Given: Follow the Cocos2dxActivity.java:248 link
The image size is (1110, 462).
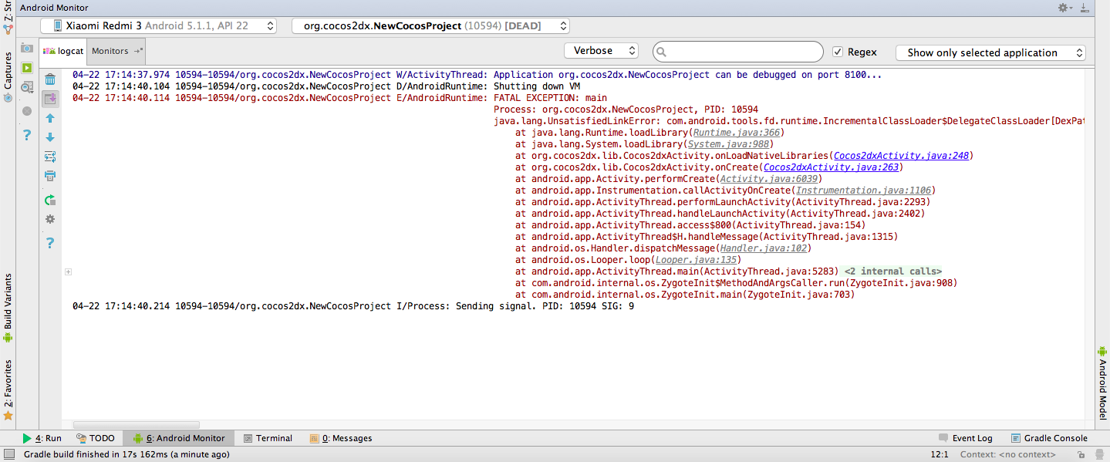Looking at the screenshot, I should point(900,156).
